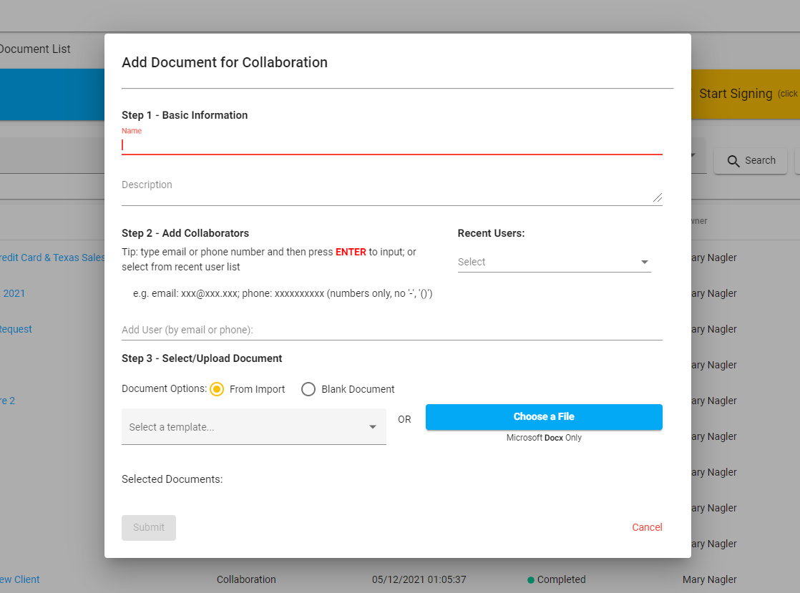Click the Add User email or phone field
This screenshot has width=800, height=593.
tap(392, 330)
